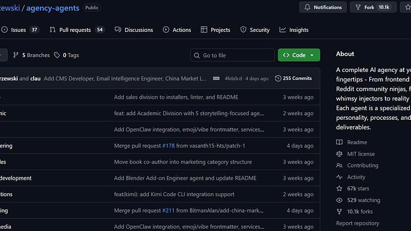Switch to the Discussions tab

[x=134, y=30]
